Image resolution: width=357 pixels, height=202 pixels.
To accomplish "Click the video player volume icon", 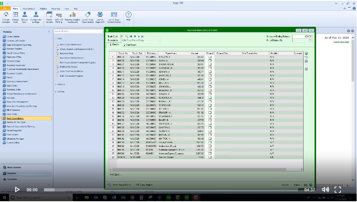I will tap(325, 189).
